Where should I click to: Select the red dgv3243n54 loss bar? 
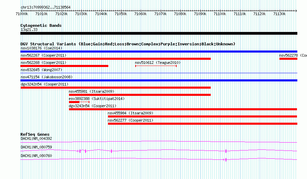point(183,109)
